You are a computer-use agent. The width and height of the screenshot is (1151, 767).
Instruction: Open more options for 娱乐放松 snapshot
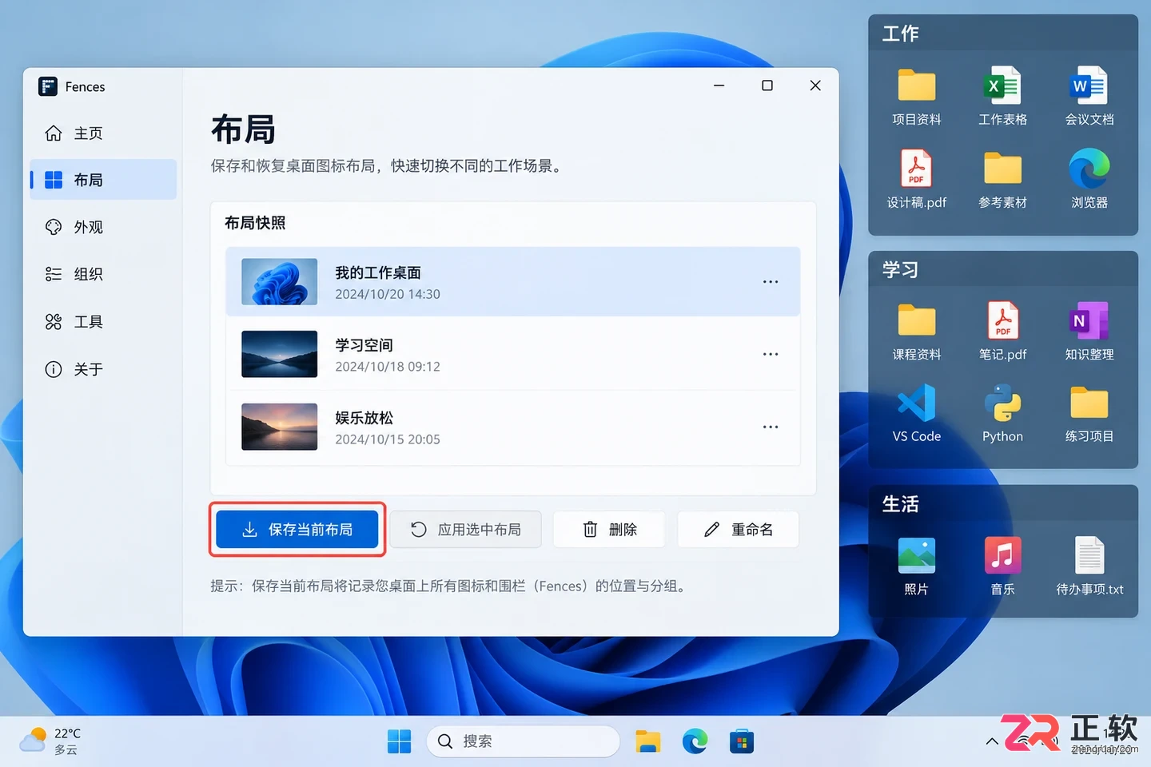(x=771, y=427)
